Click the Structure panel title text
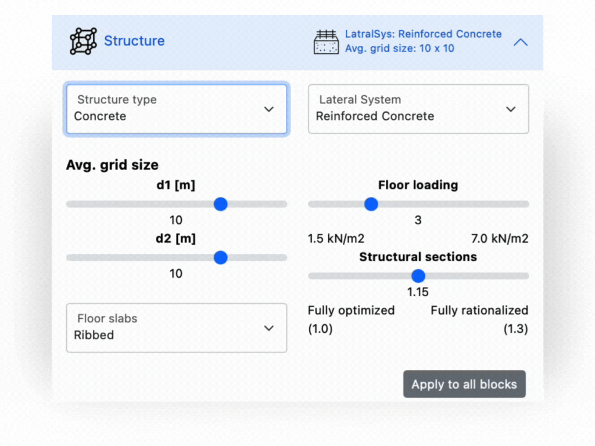This screenshot has width=595, height=446. point(134,41)
